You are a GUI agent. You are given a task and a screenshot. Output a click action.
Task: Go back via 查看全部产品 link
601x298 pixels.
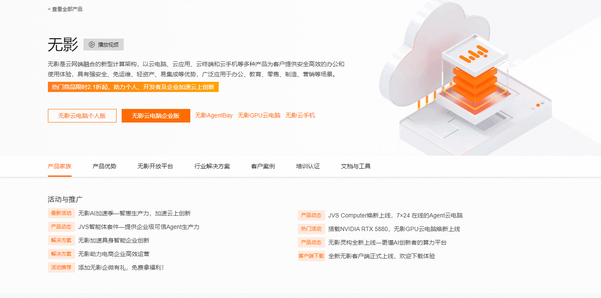[65, 9]
